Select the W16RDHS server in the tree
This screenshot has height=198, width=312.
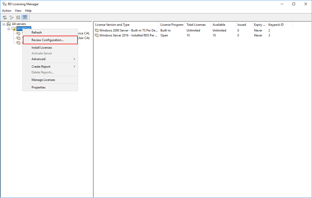pos(24,28)
